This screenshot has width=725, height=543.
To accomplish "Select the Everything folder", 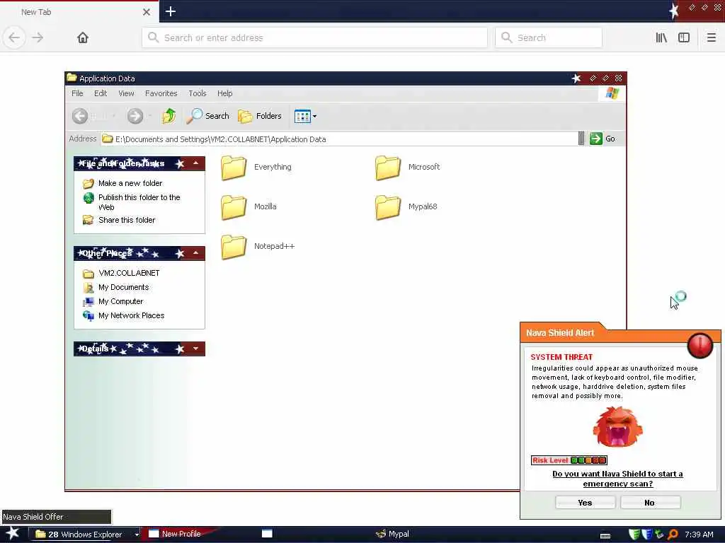I will pyautogui.click(x=256, y=167).
